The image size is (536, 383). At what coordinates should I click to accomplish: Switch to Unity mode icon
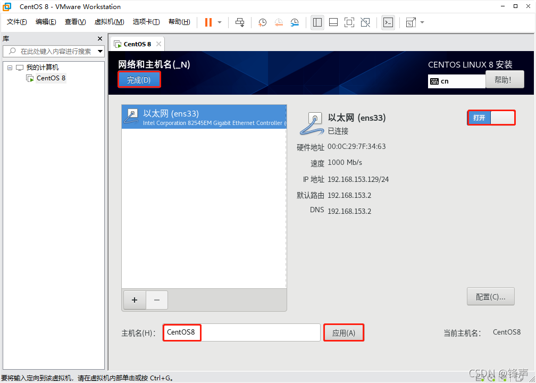click(365, 22)
